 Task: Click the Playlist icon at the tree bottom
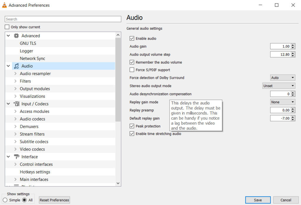[x=16, y=186]
